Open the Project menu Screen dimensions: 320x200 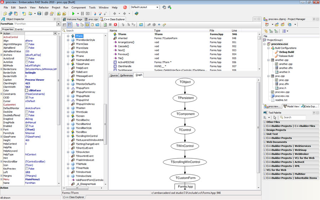(56, 7)
